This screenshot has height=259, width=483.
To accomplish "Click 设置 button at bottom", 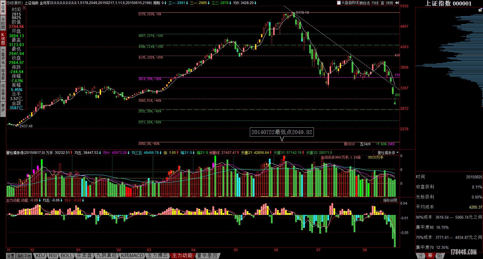I will pos(11,256).
